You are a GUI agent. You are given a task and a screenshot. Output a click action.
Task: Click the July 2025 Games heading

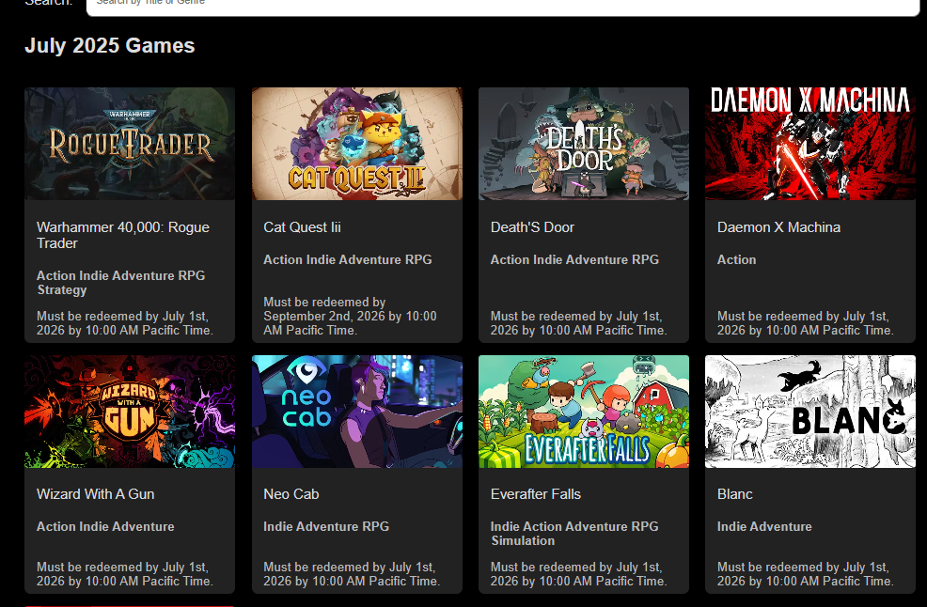[109, 45]
